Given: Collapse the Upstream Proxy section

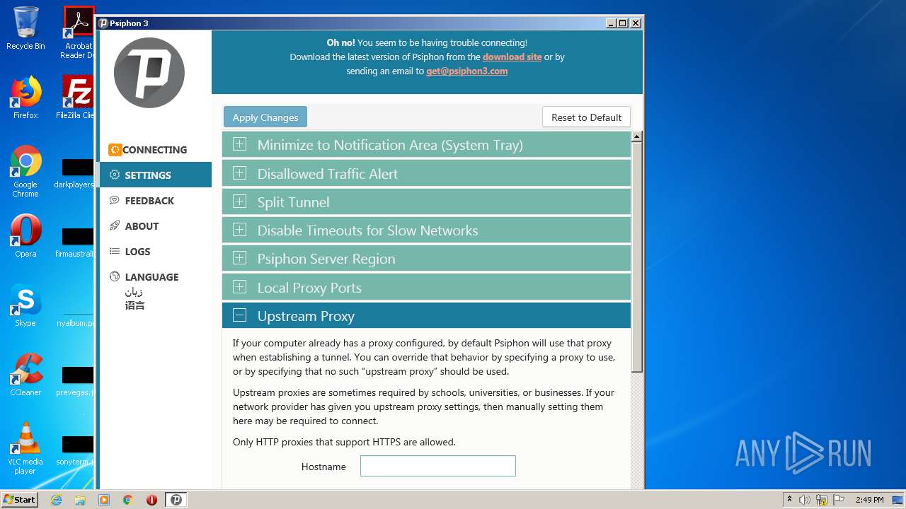Looking at the screenshot, I should [x=426, y=316].
